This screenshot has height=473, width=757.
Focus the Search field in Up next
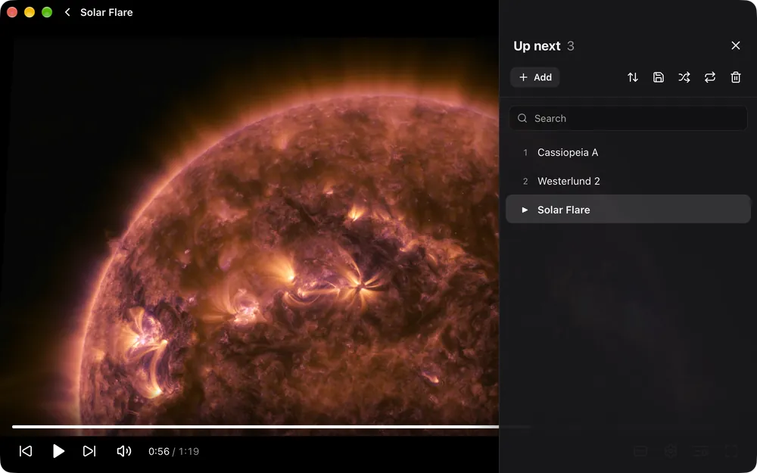click(628, 118)
